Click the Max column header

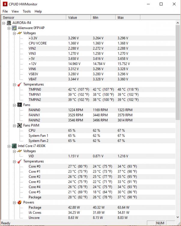click(121, 17)
